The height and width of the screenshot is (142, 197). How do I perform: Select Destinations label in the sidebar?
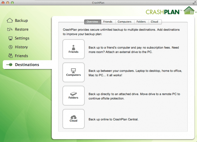[x=27, y=65]
